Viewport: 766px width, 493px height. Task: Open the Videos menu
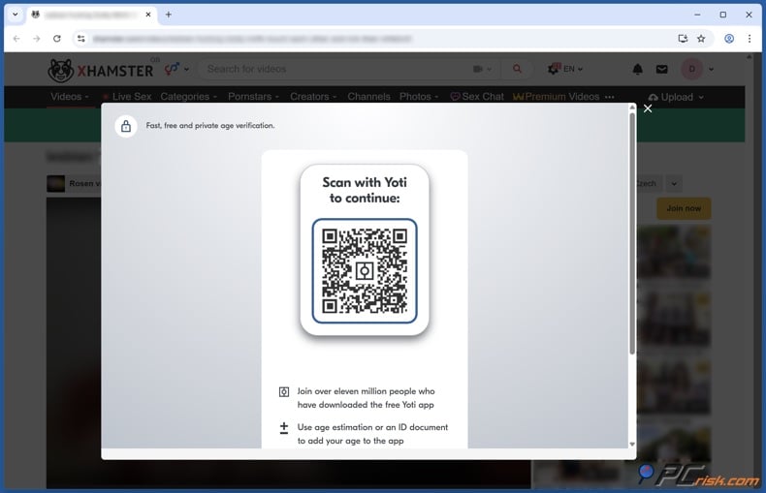(x=70, y=97)
